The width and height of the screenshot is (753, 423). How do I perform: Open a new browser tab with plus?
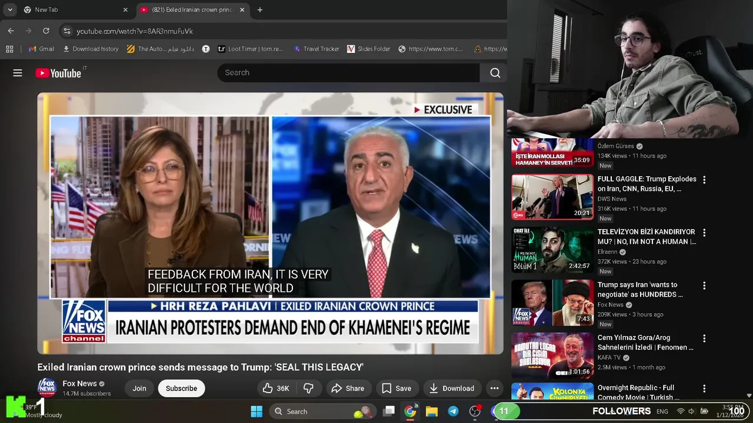260,10
